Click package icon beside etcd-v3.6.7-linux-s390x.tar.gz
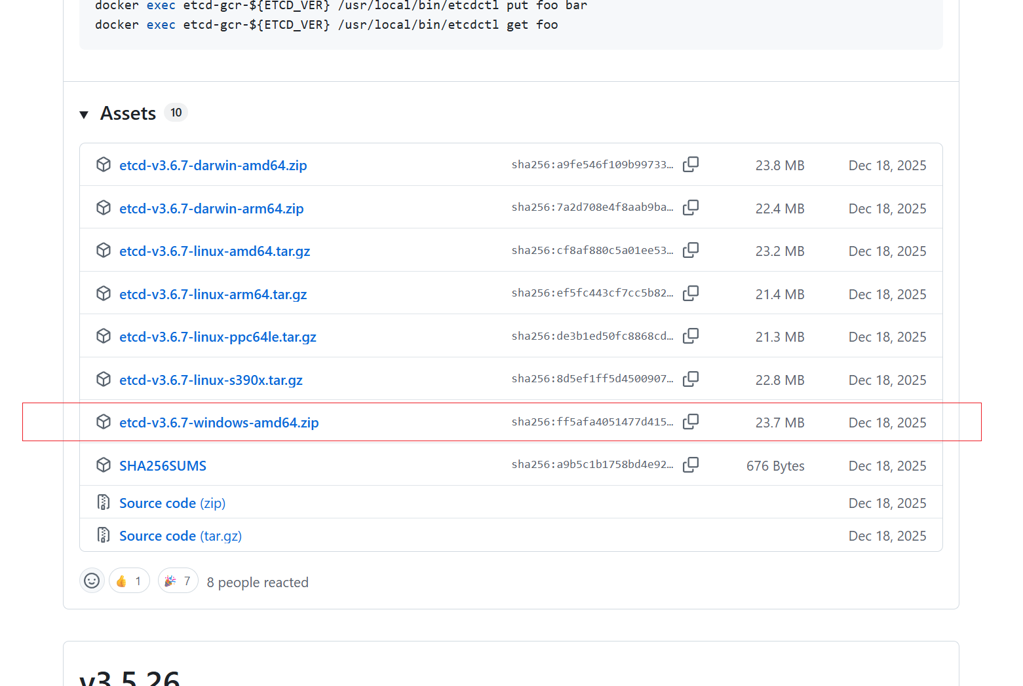 point(104,379)
